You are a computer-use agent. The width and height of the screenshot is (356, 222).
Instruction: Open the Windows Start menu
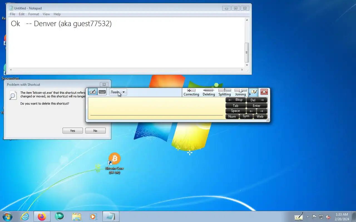(x=8, y=216)
